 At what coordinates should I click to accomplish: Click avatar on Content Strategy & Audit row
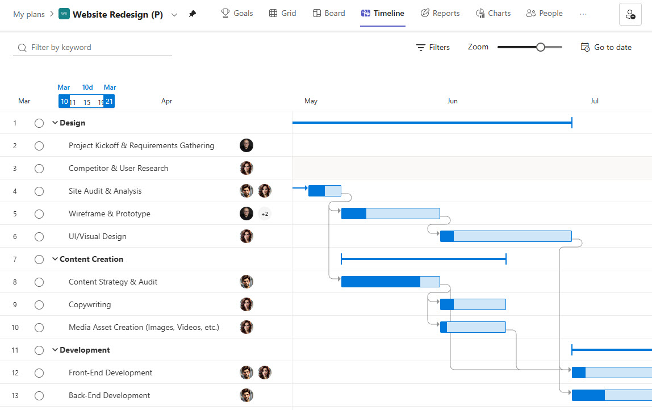click(x=246, y=282)
